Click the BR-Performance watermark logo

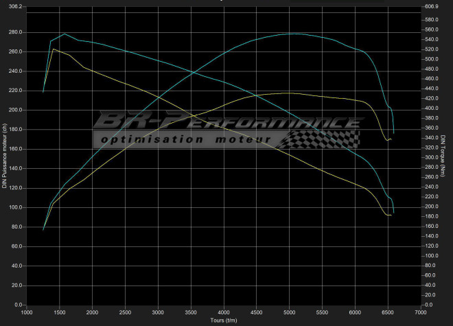coord(226,124)
